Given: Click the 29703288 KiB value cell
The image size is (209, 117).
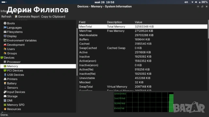Looking at the screenshot, I should pos(144,35).
